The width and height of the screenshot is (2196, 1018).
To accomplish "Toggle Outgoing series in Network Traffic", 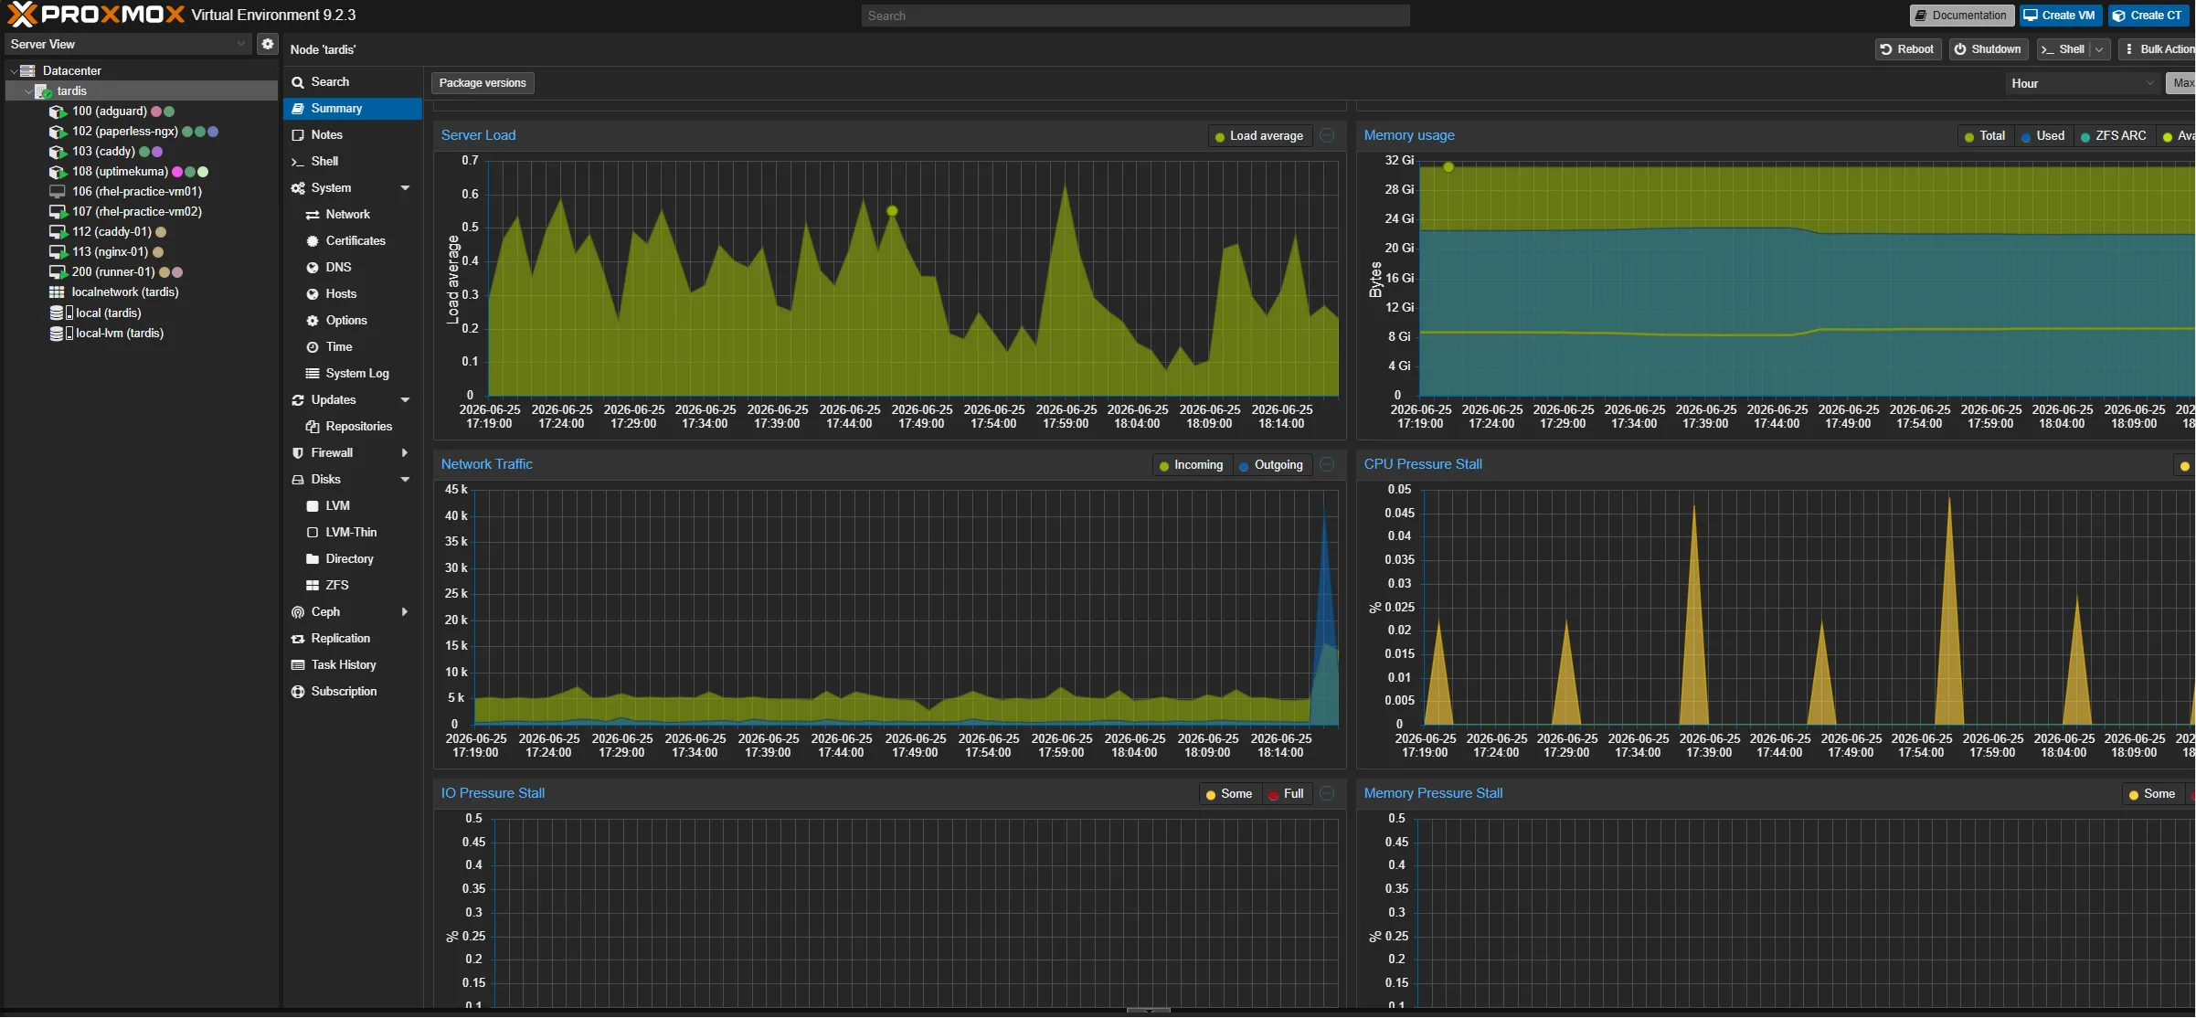I will tap(1272, 465).
